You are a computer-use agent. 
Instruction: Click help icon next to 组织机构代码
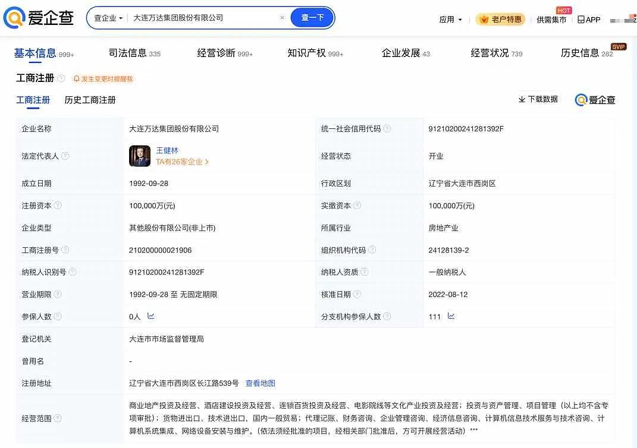(x=372, y=250)
